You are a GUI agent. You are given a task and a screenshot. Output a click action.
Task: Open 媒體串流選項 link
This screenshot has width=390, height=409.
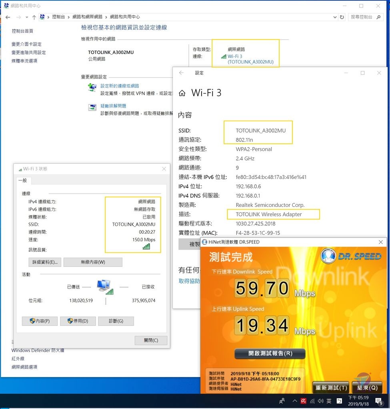click(x=24, y=61)
